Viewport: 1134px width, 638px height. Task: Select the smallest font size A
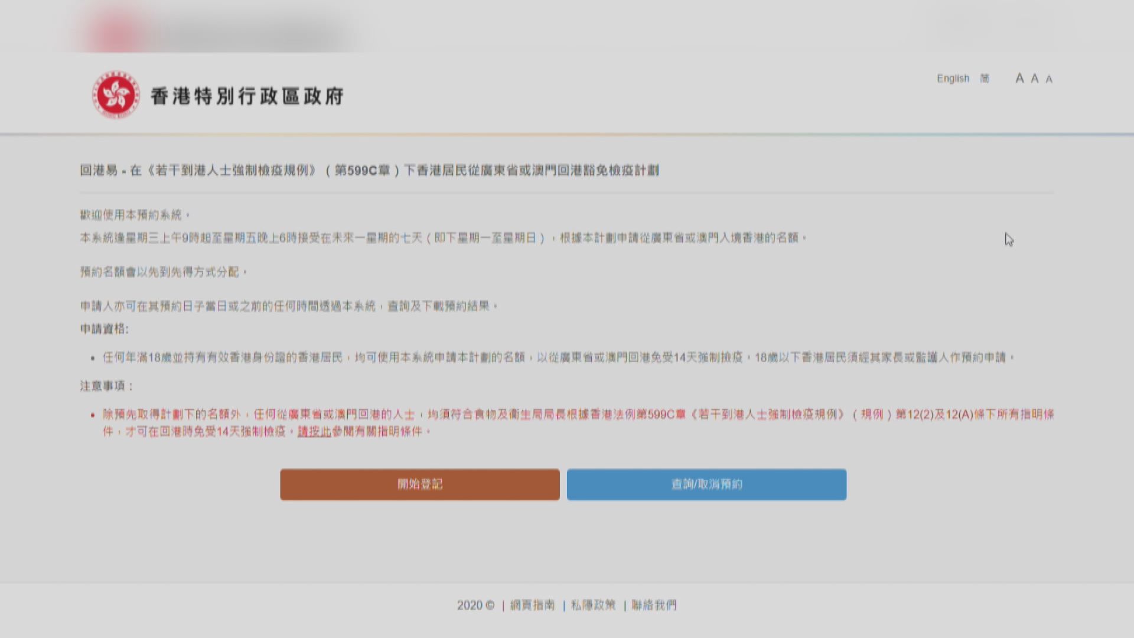(1049, 79)
